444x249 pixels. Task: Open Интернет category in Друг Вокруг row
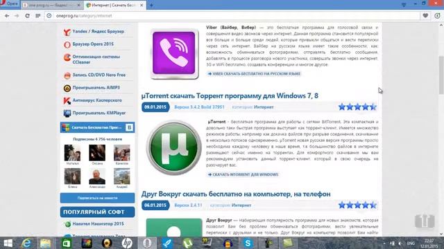tap(241, 205)
